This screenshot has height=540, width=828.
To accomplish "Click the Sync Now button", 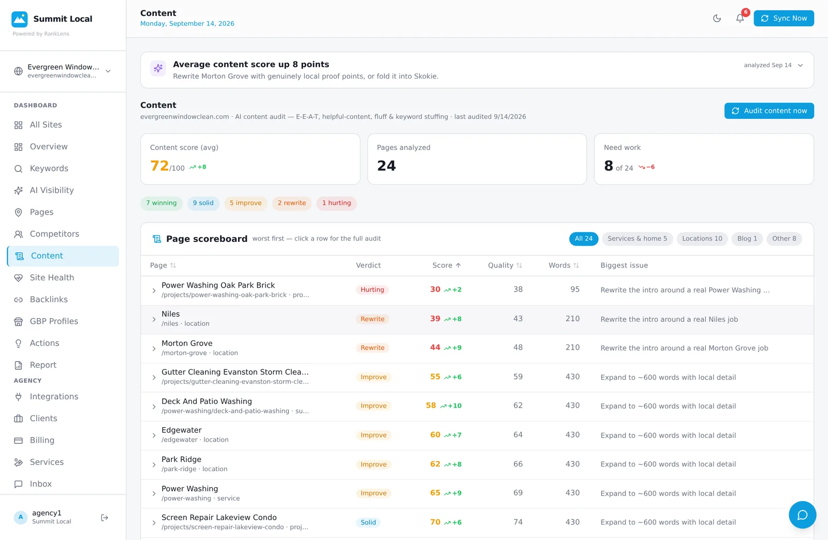I will click(783, 18).
